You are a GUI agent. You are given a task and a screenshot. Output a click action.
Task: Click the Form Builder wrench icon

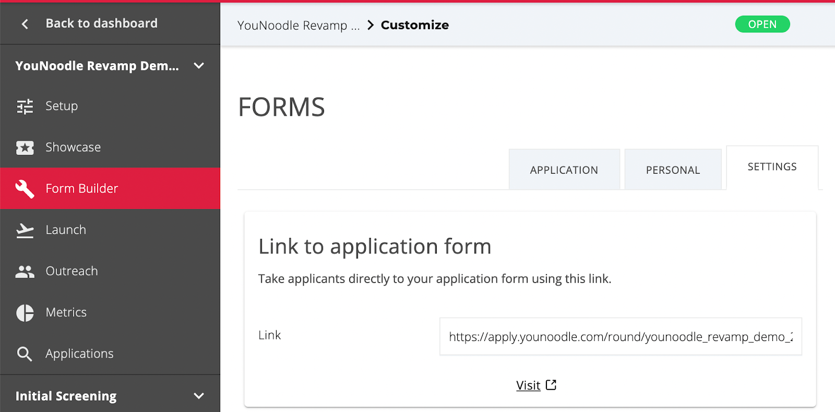[x=25, y=189]
